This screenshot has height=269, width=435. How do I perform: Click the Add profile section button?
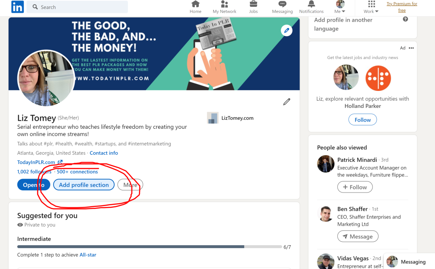tap(84, 185)
